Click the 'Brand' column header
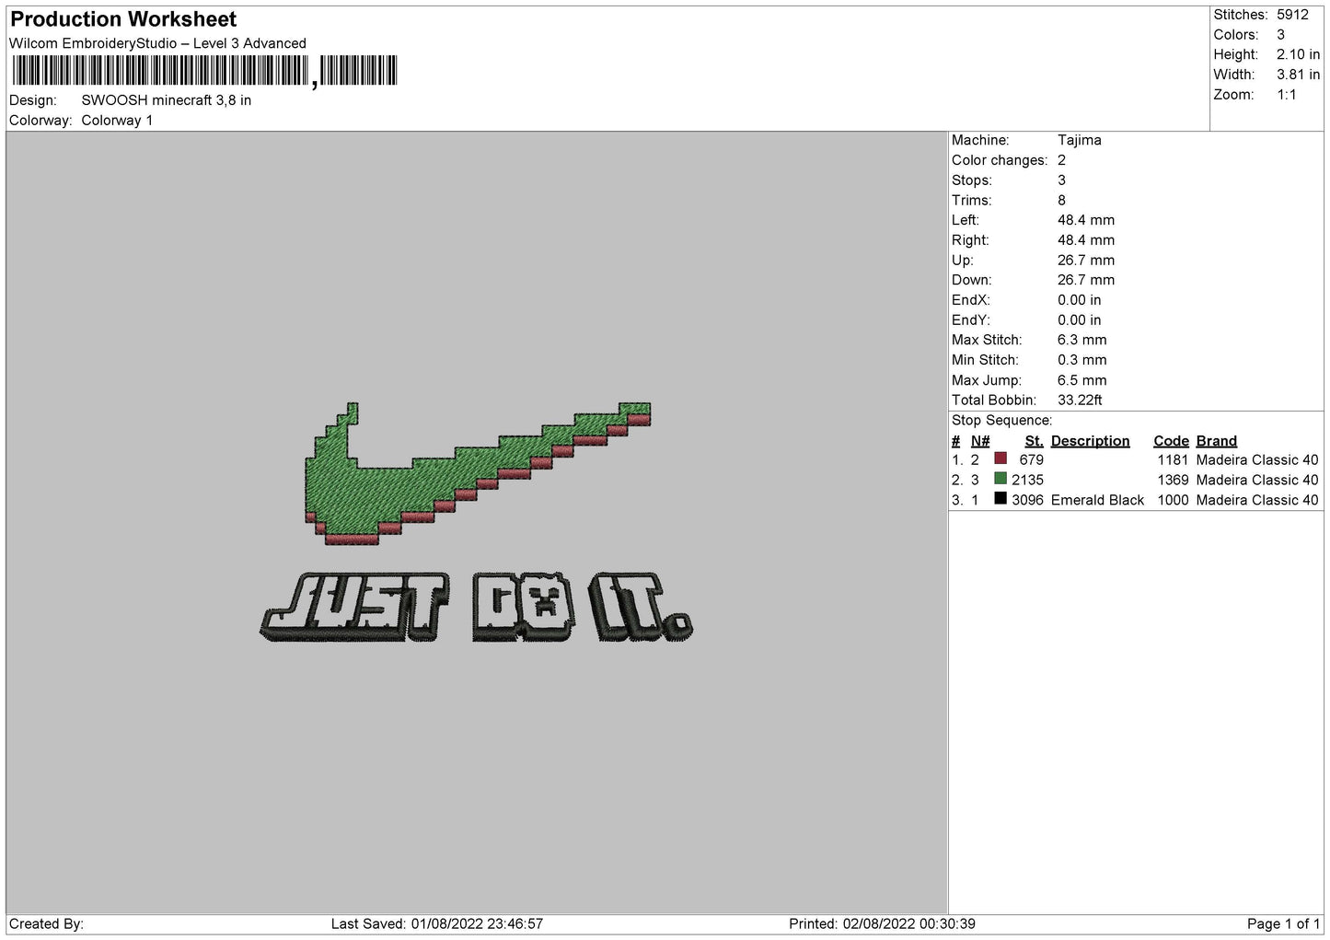 1217,441
